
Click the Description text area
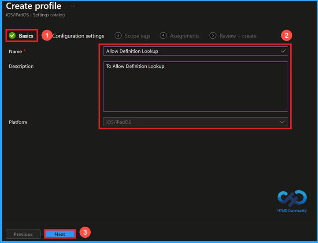[x=195, y=87]
